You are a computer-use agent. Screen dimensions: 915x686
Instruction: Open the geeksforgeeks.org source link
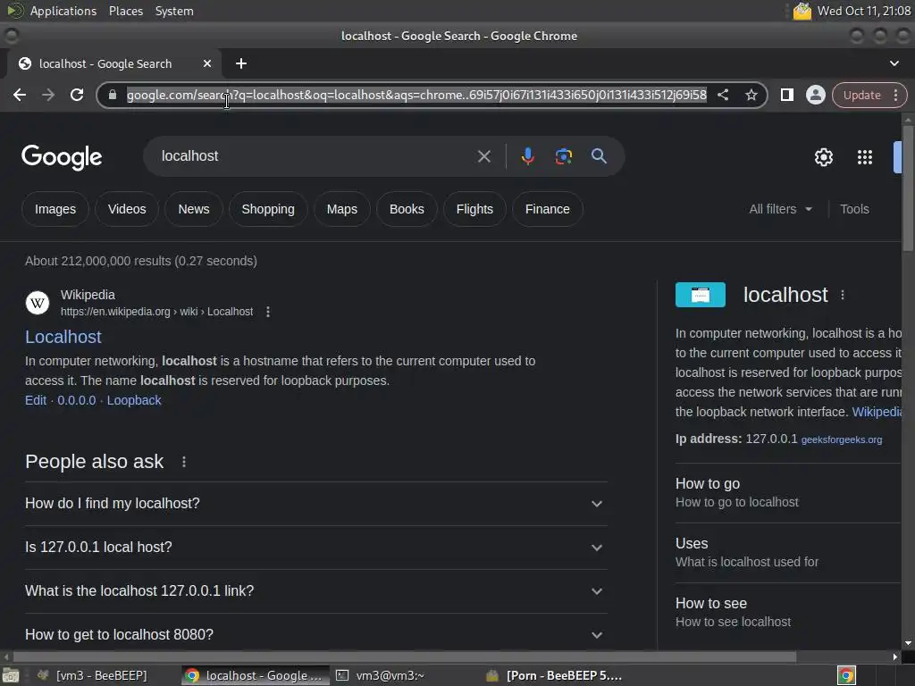pyautogui.click(x=842, y=439)
